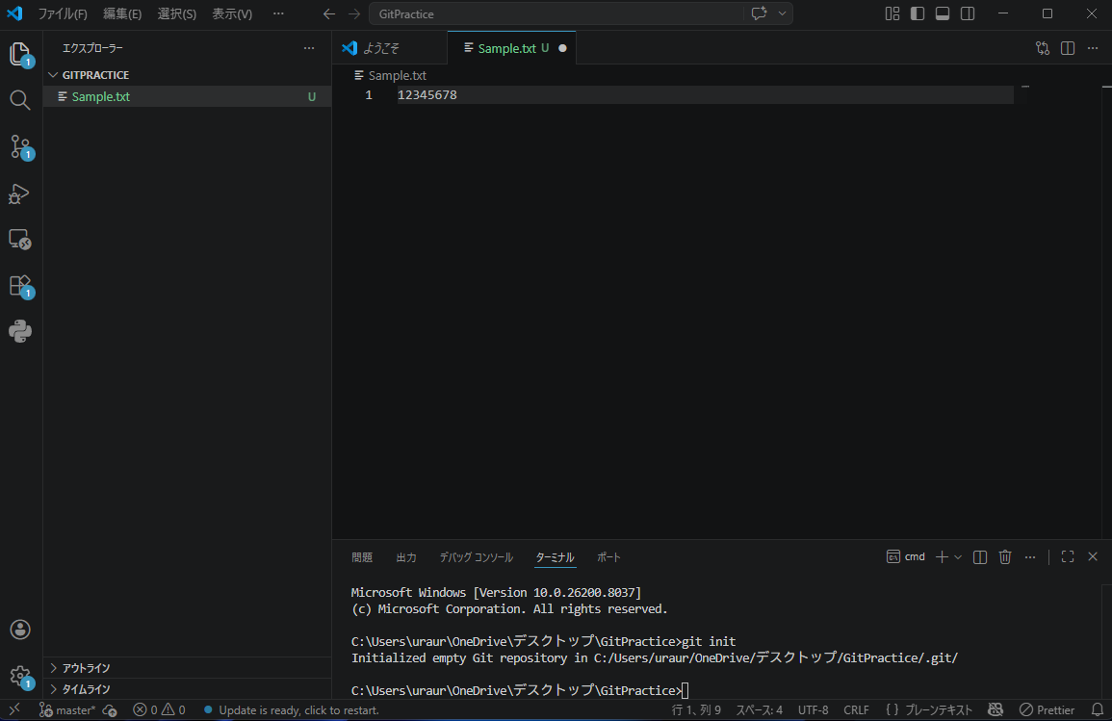This screenshot has width=1112, height=721.
Task: Click the Update is ready restart notice
Action: click(298, 710)
